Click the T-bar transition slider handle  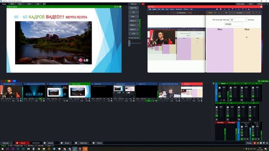tap(129, 43)
